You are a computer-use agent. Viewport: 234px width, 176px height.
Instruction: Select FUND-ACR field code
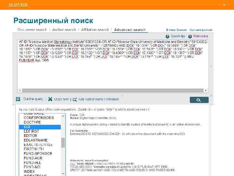click(33, 158)
